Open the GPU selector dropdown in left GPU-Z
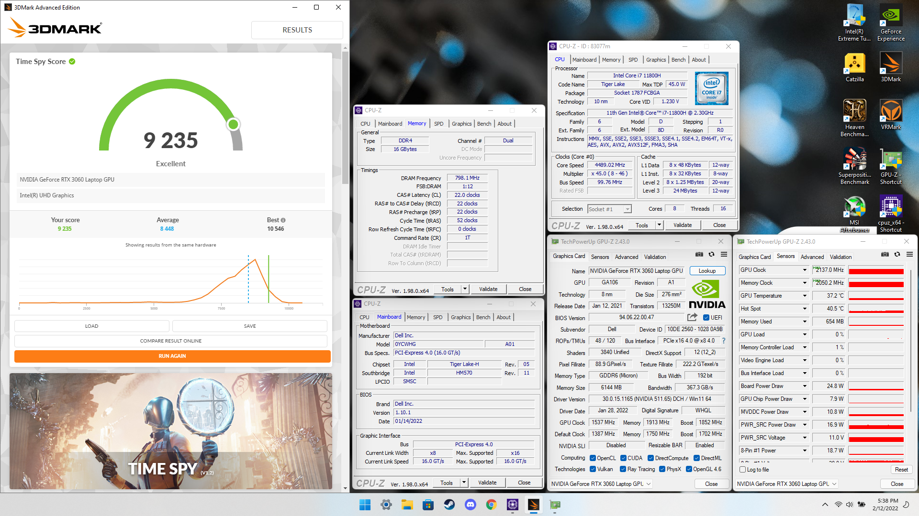Screen dimensions: 919x516 (x=601, y=484)
